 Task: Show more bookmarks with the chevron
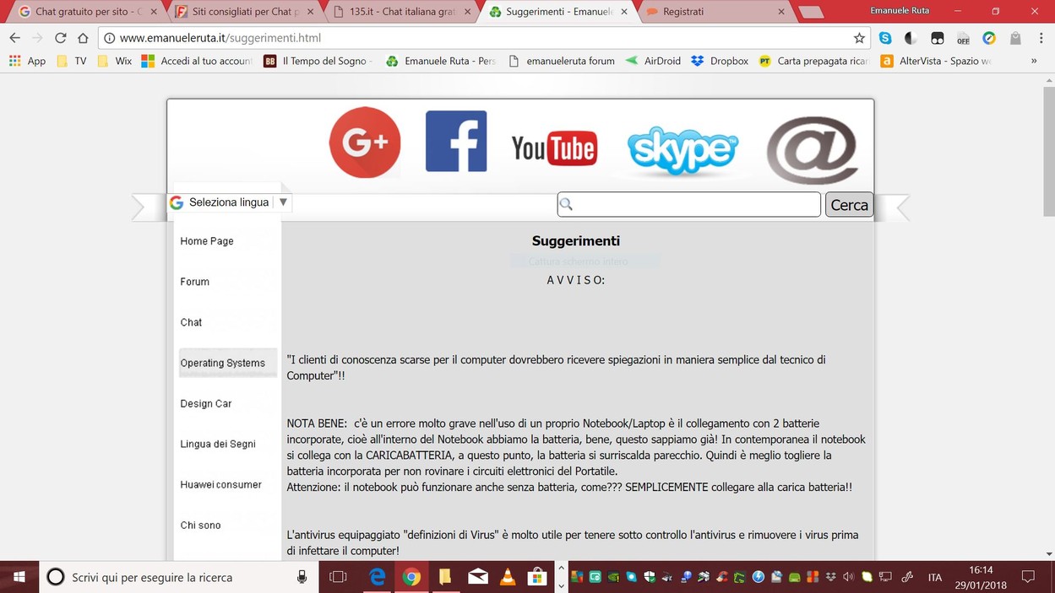[x=1034, y=61]
